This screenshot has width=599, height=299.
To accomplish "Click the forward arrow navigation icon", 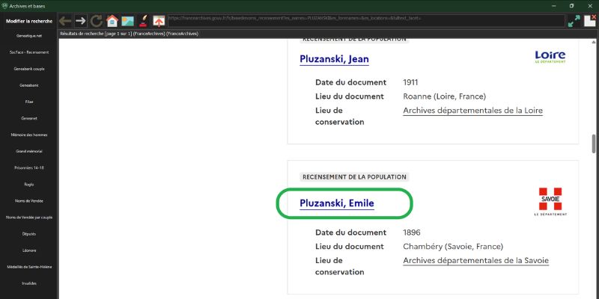I will (81, 21).
